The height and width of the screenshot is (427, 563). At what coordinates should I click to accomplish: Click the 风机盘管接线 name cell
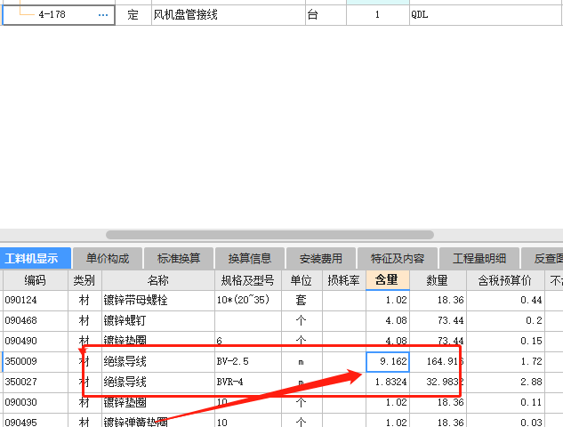tap(229, 15)
